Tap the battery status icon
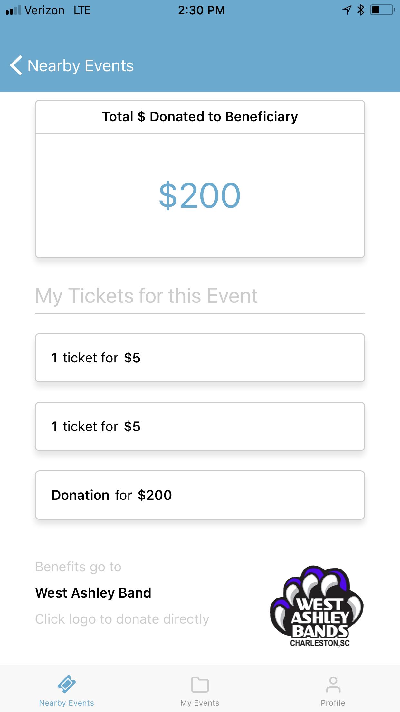This screenshot has height=712, width=400. tap(382, 10)
